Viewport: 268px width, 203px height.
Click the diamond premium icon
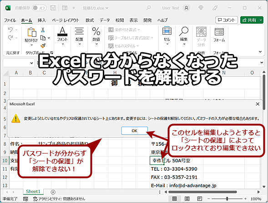[201, 8]
